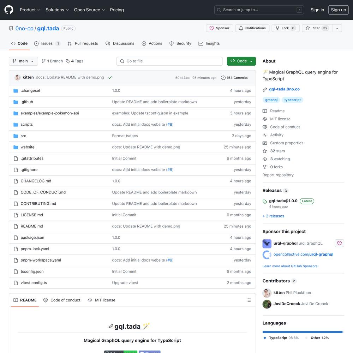Click the typescript topic tag
This screenshot has width=353, height=353.
click(x=292, y=100)
